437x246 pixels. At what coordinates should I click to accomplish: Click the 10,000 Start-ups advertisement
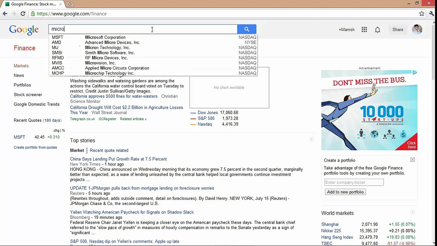[x=369, y=110]
